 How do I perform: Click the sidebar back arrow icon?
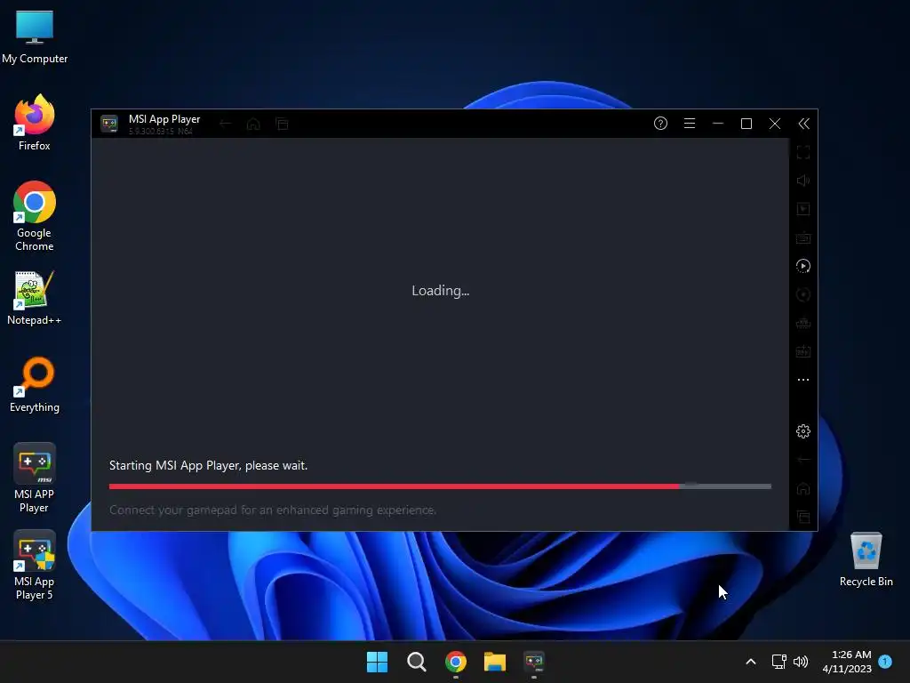coord(803,460)
